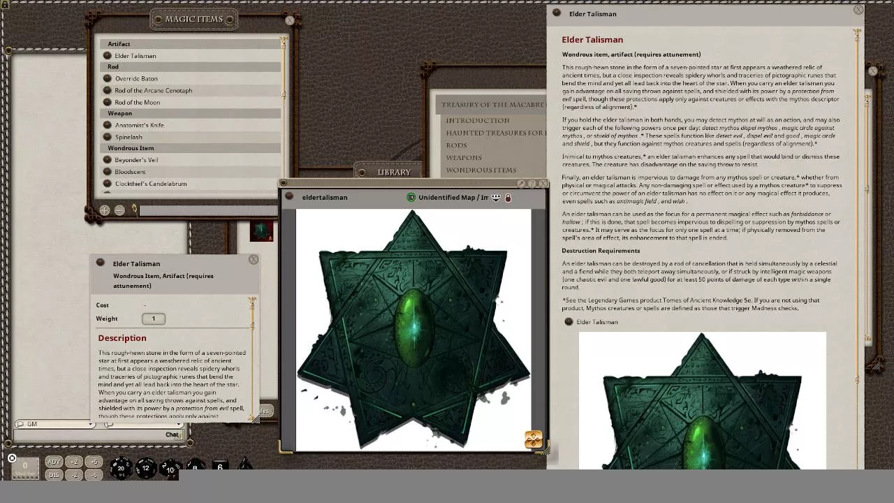Collapse the Wondrous Item category header
Viewport: 894px width, 503px height.
click(190, 148)
